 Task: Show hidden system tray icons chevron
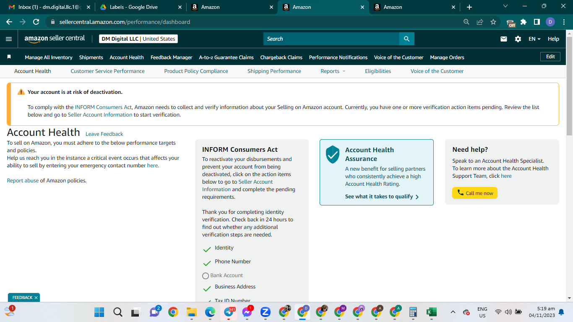(453, 312)
